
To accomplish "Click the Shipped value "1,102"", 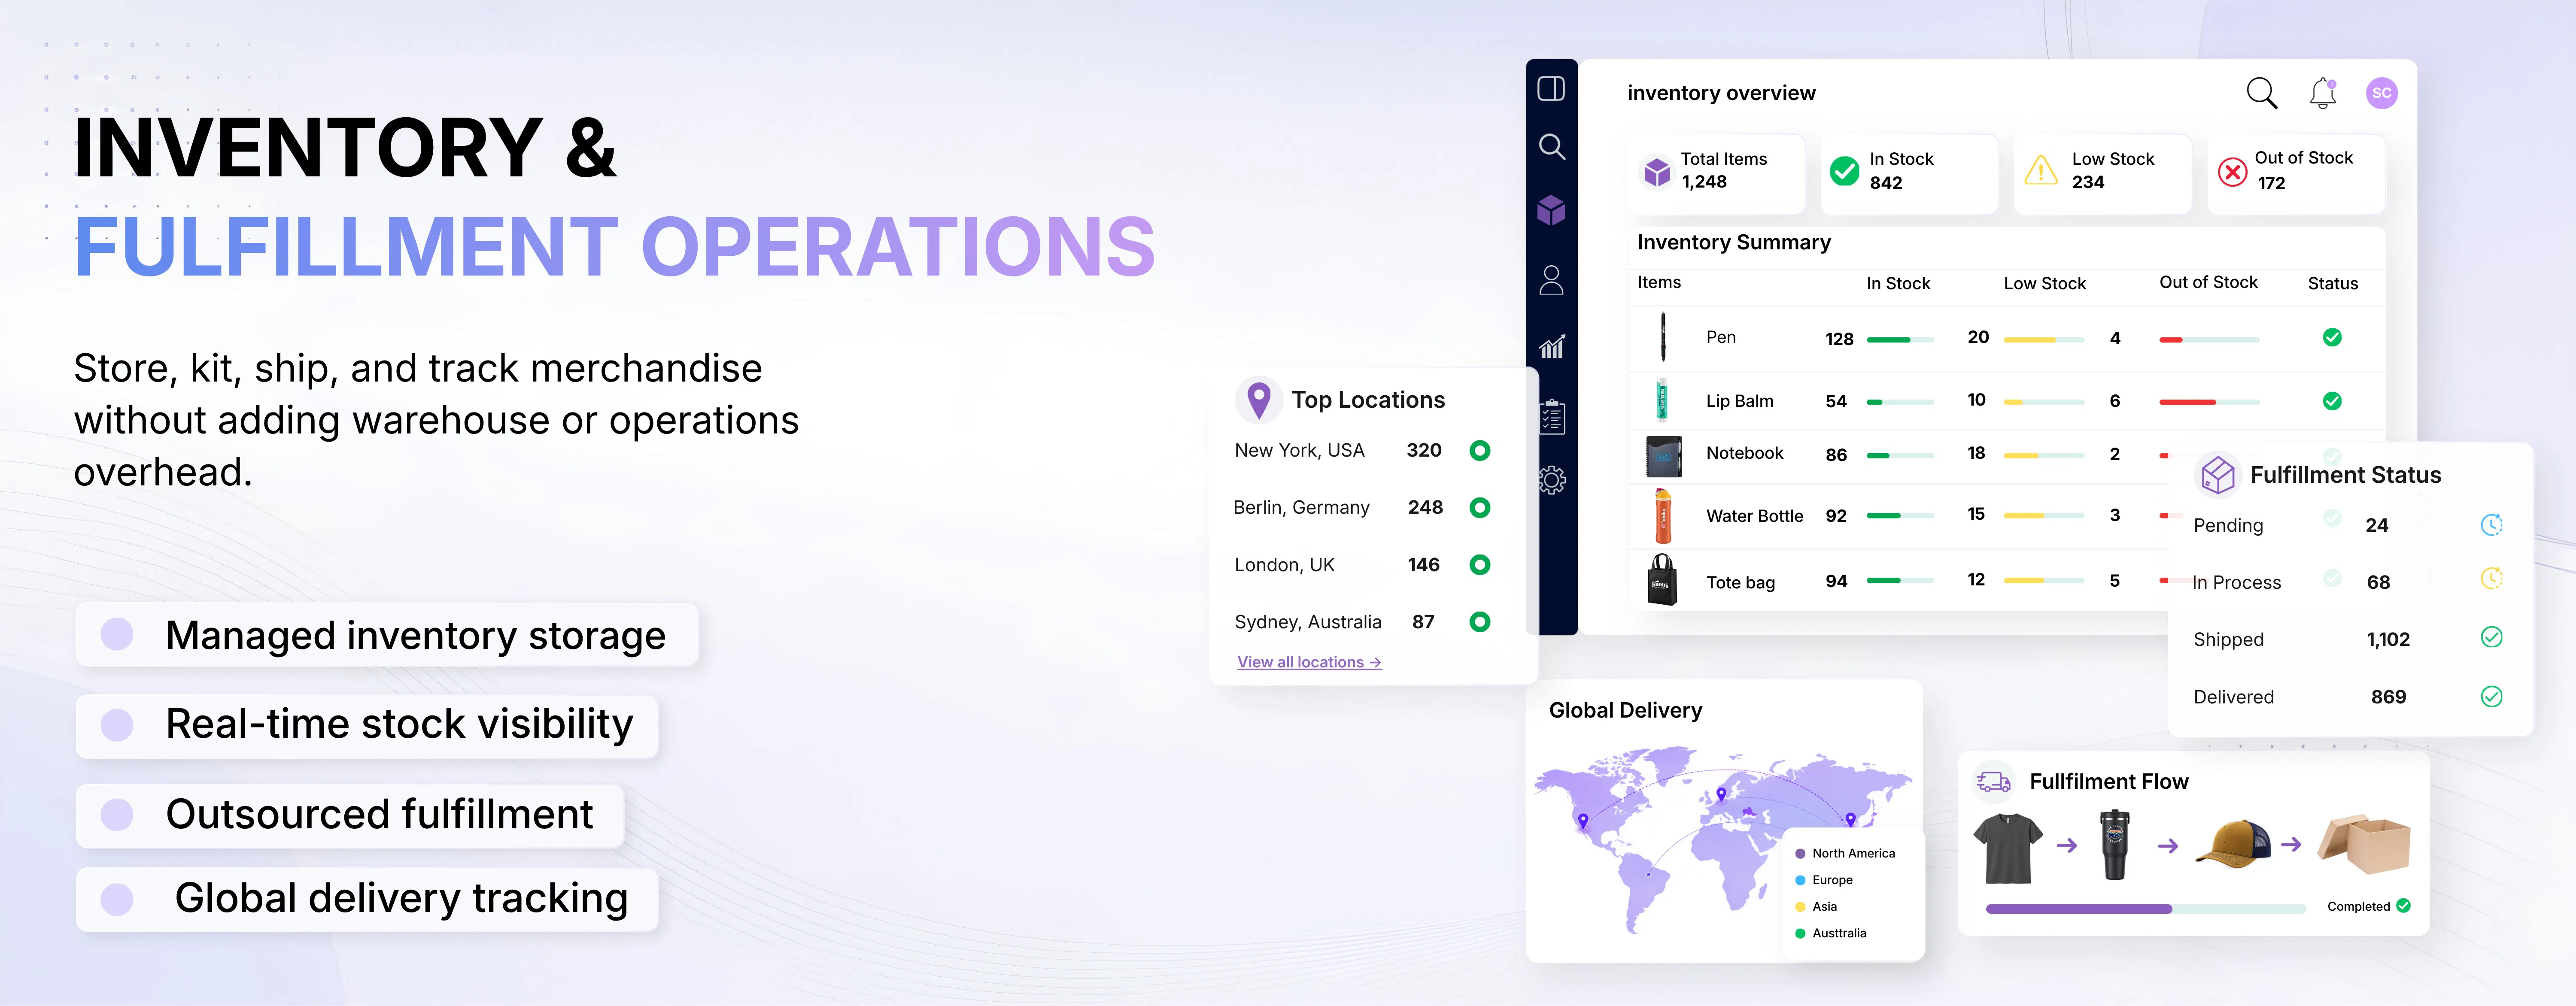I will (2388, 639).
